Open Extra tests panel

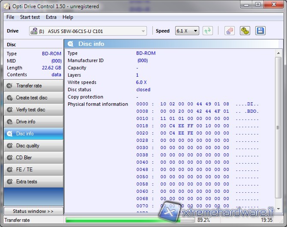pos(33,182)
